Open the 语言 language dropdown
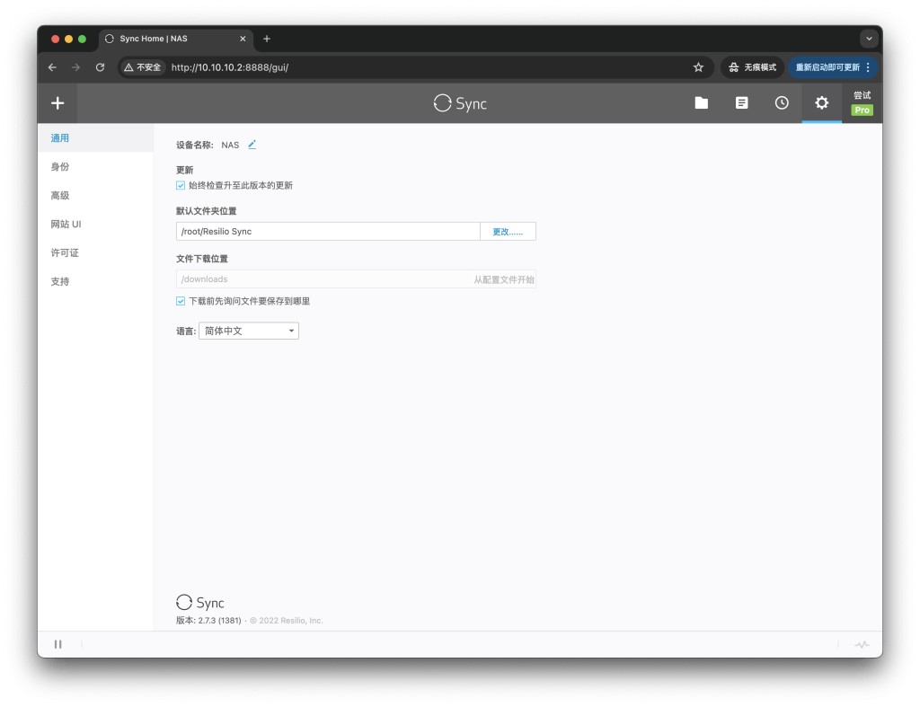This screenshot has width=920, height=707. coord(249,331)
